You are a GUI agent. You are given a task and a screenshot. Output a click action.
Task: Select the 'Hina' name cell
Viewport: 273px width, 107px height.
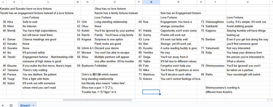click(x=14, y=22)
